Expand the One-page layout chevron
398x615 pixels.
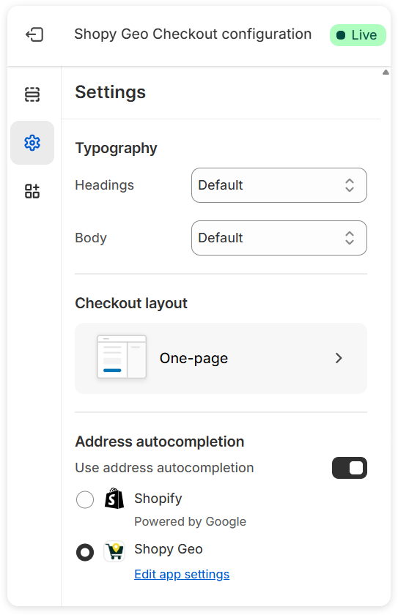click(339, 358)
